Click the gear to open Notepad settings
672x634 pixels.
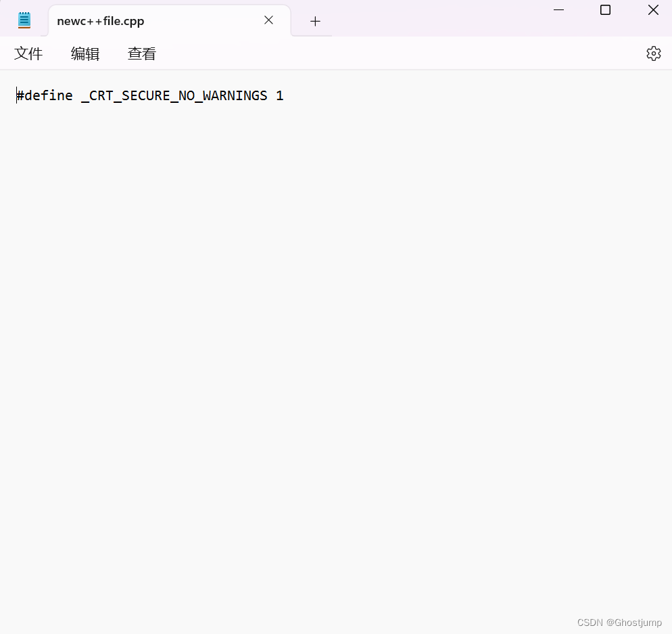tap(653, 53)
